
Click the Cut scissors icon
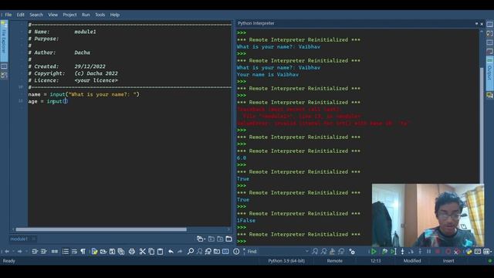click(142, 252)
